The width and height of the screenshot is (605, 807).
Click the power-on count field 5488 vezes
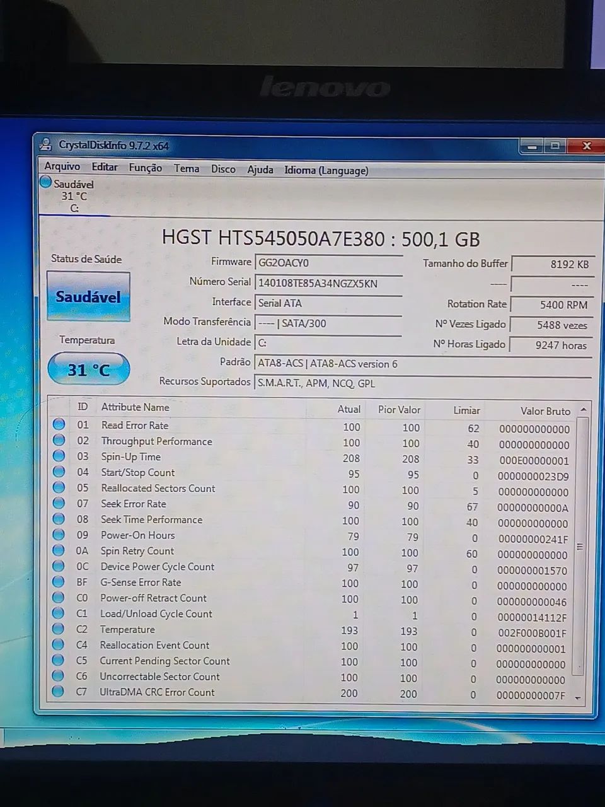(551, 325)
